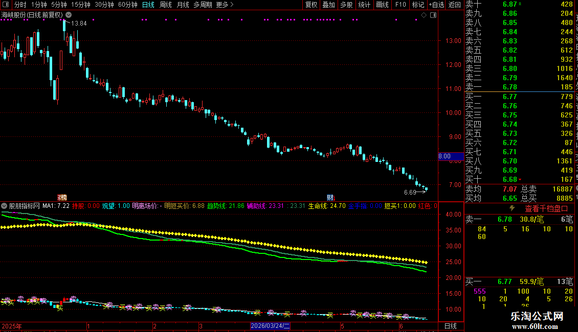Select the 卖十 6.87 order row

(519, 5)
